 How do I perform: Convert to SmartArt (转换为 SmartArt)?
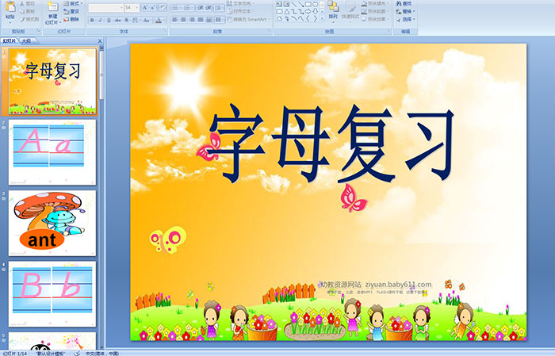click(x=247, y=19)
